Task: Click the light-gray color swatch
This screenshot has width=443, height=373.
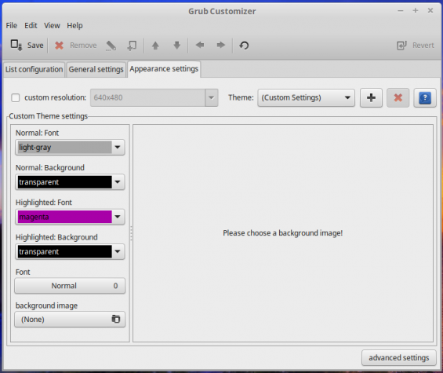Action: coord(65,147)
